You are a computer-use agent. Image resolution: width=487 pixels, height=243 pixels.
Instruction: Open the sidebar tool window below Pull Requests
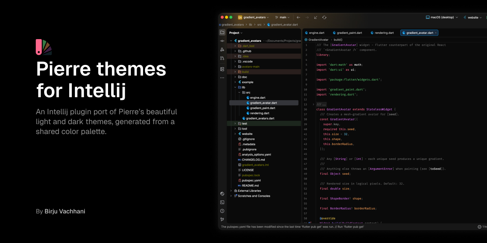(222, 69)
